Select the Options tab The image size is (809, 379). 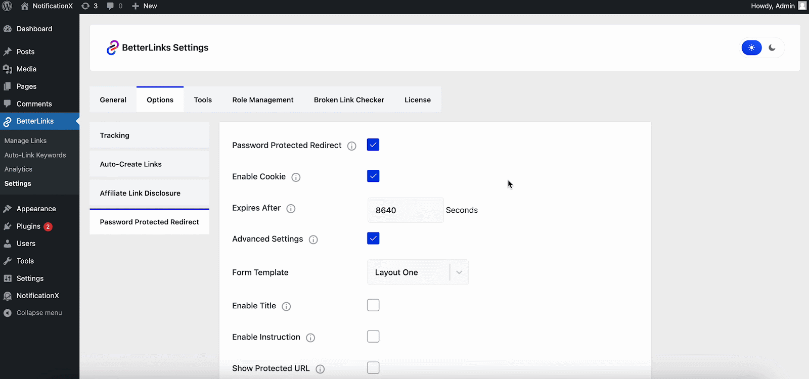coord(160,100)
